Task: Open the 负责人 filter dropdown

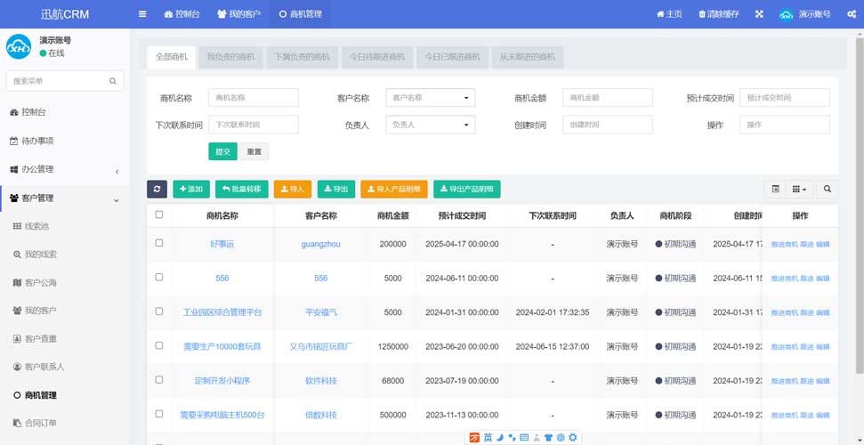Action: (x=431, y=125)
